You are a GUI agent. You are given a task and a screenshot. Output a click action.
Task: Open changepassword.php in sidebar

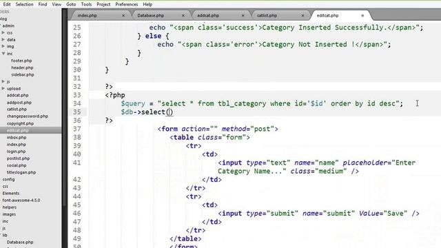tap(28, 116)
